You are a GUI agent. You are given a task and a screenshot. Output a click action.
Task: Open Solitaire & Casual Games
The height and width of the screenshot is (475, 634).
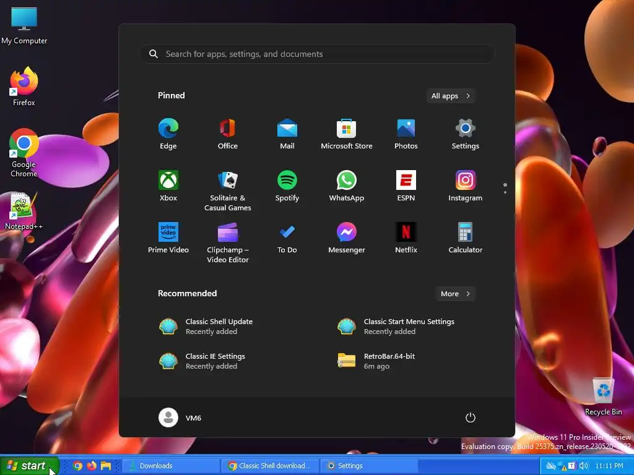[x=228, y=190]
